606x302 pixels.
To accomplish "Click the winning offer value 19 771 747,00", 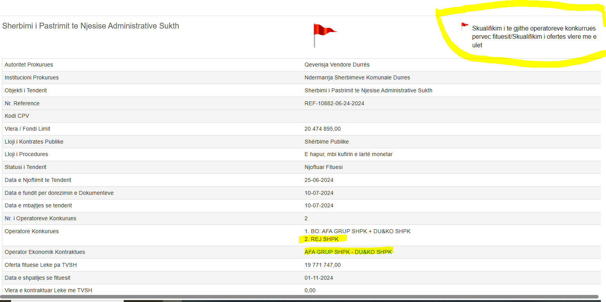I will coord(322,265).
